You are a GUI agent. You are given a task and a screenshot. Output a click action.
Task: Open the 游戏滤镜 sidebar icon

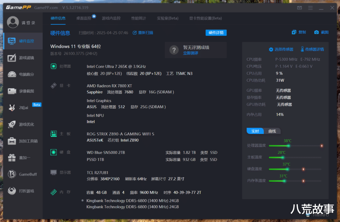pos(12,58)
